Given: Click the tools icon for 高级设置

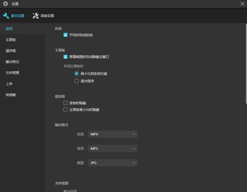Looking at the screenshot, I should tap(36, 16).
